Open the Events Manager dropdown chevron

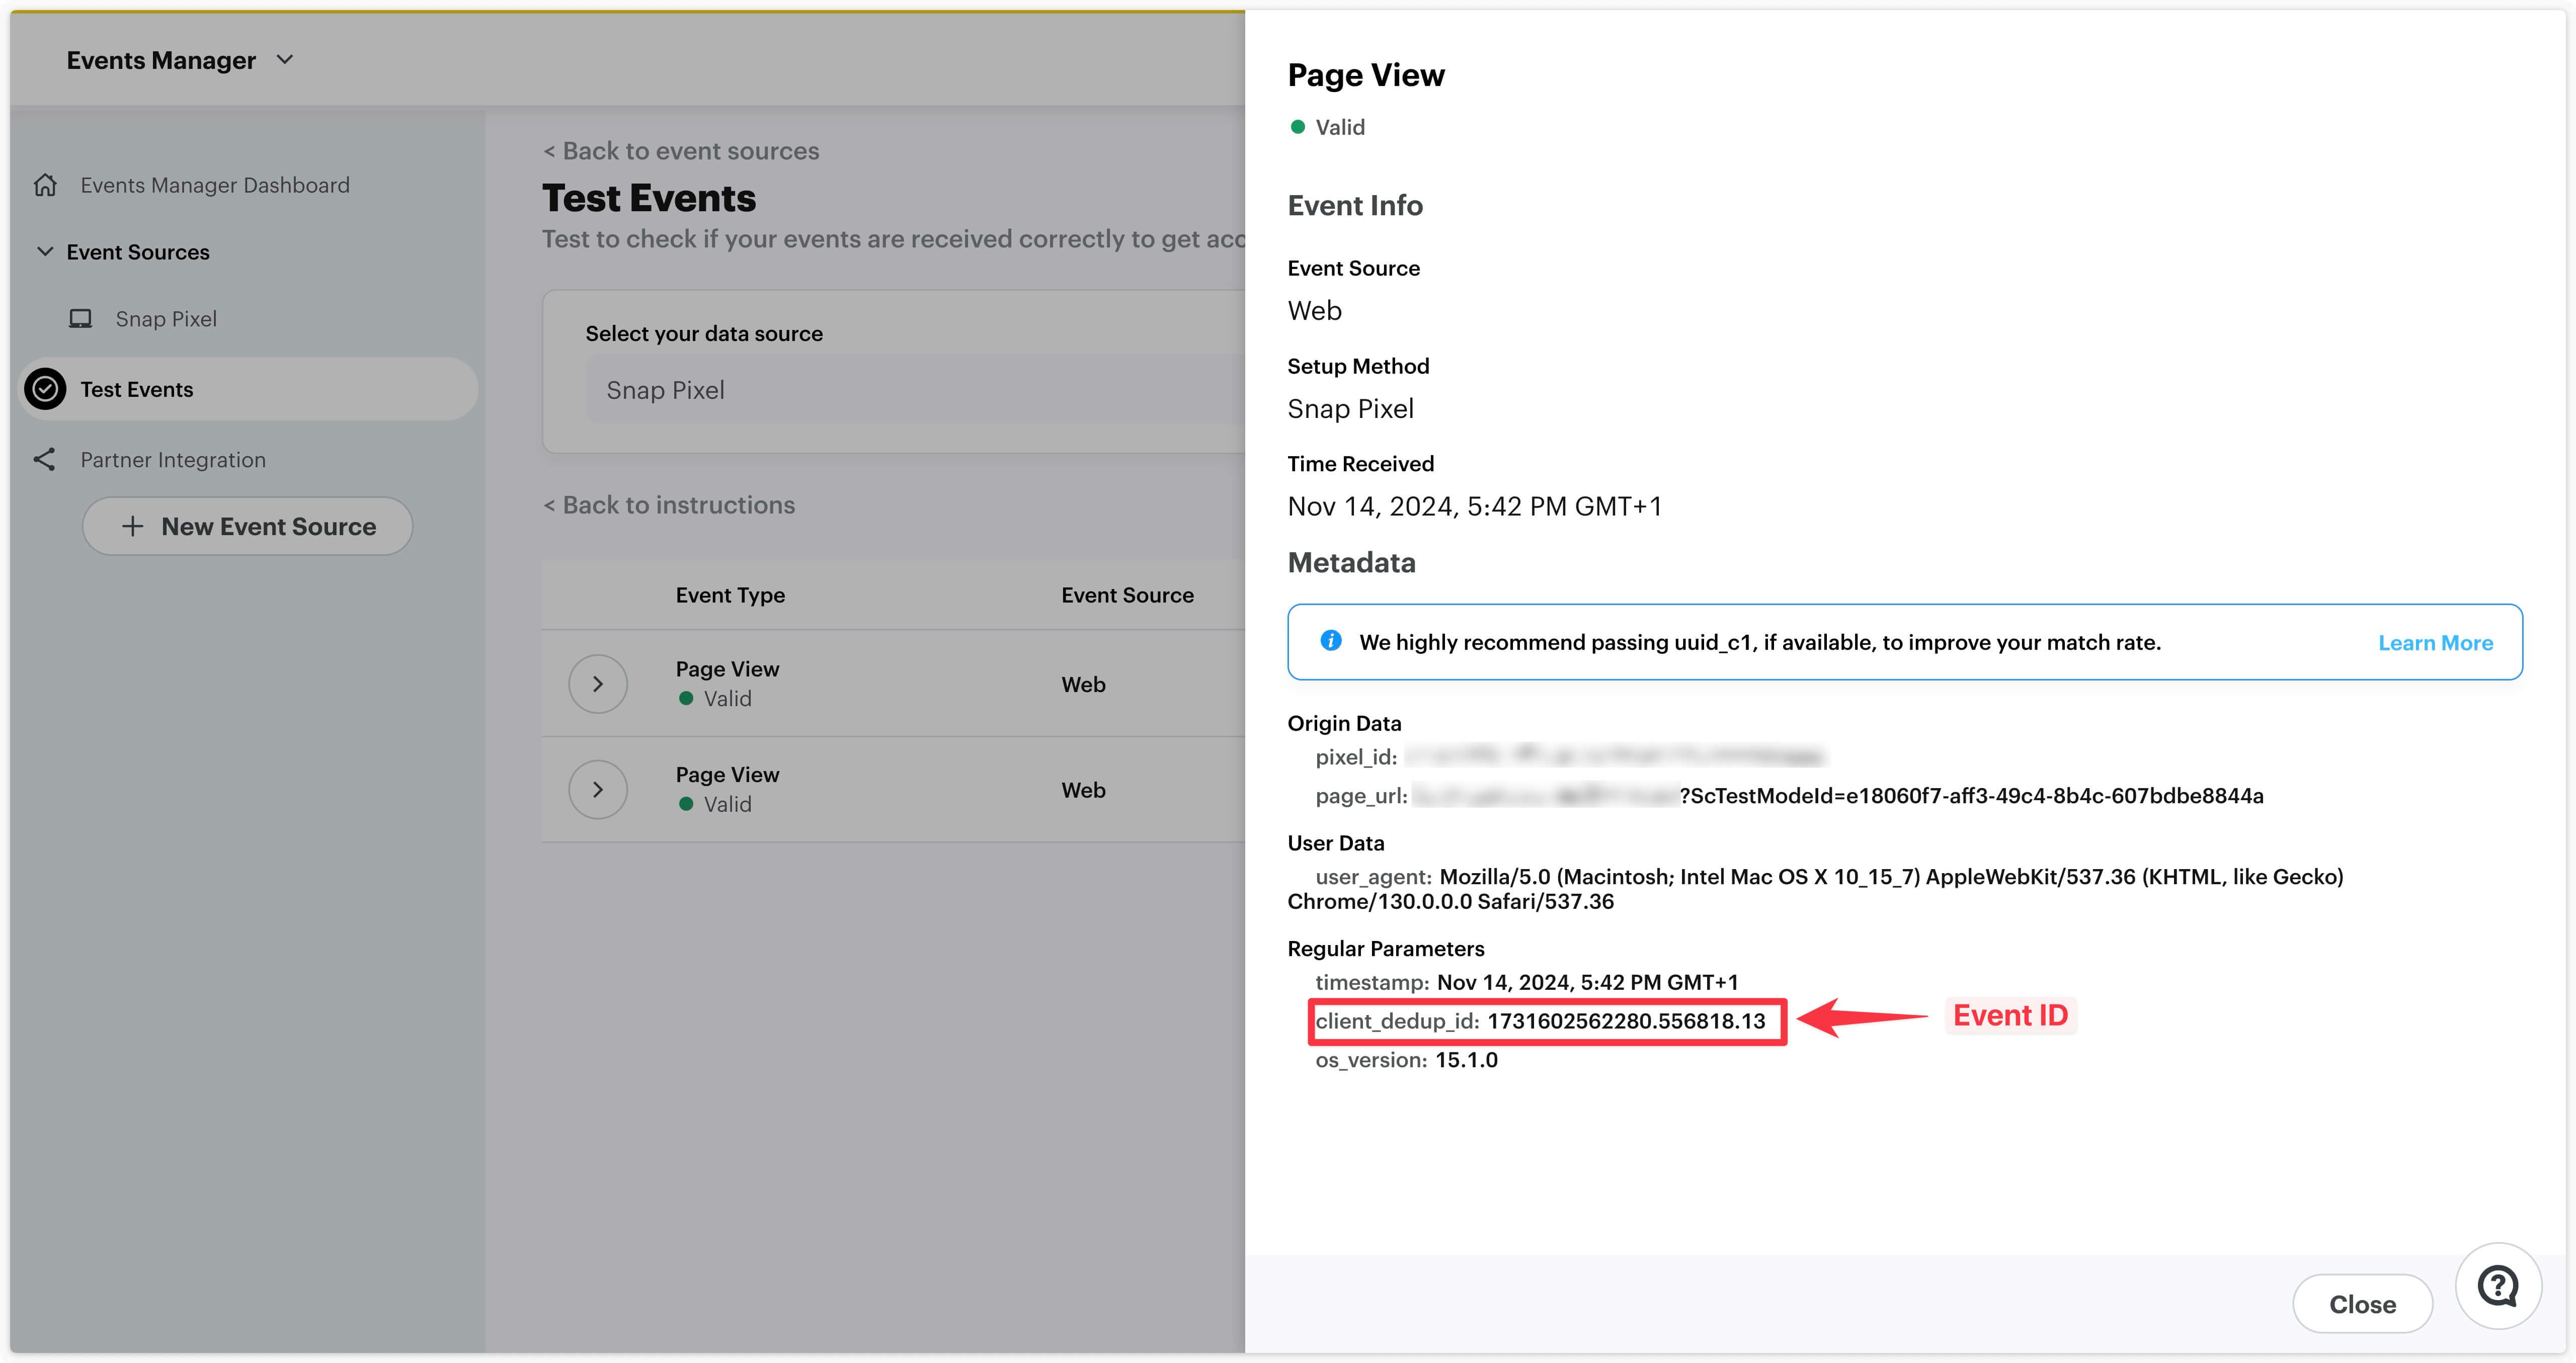tap(285, 60)
